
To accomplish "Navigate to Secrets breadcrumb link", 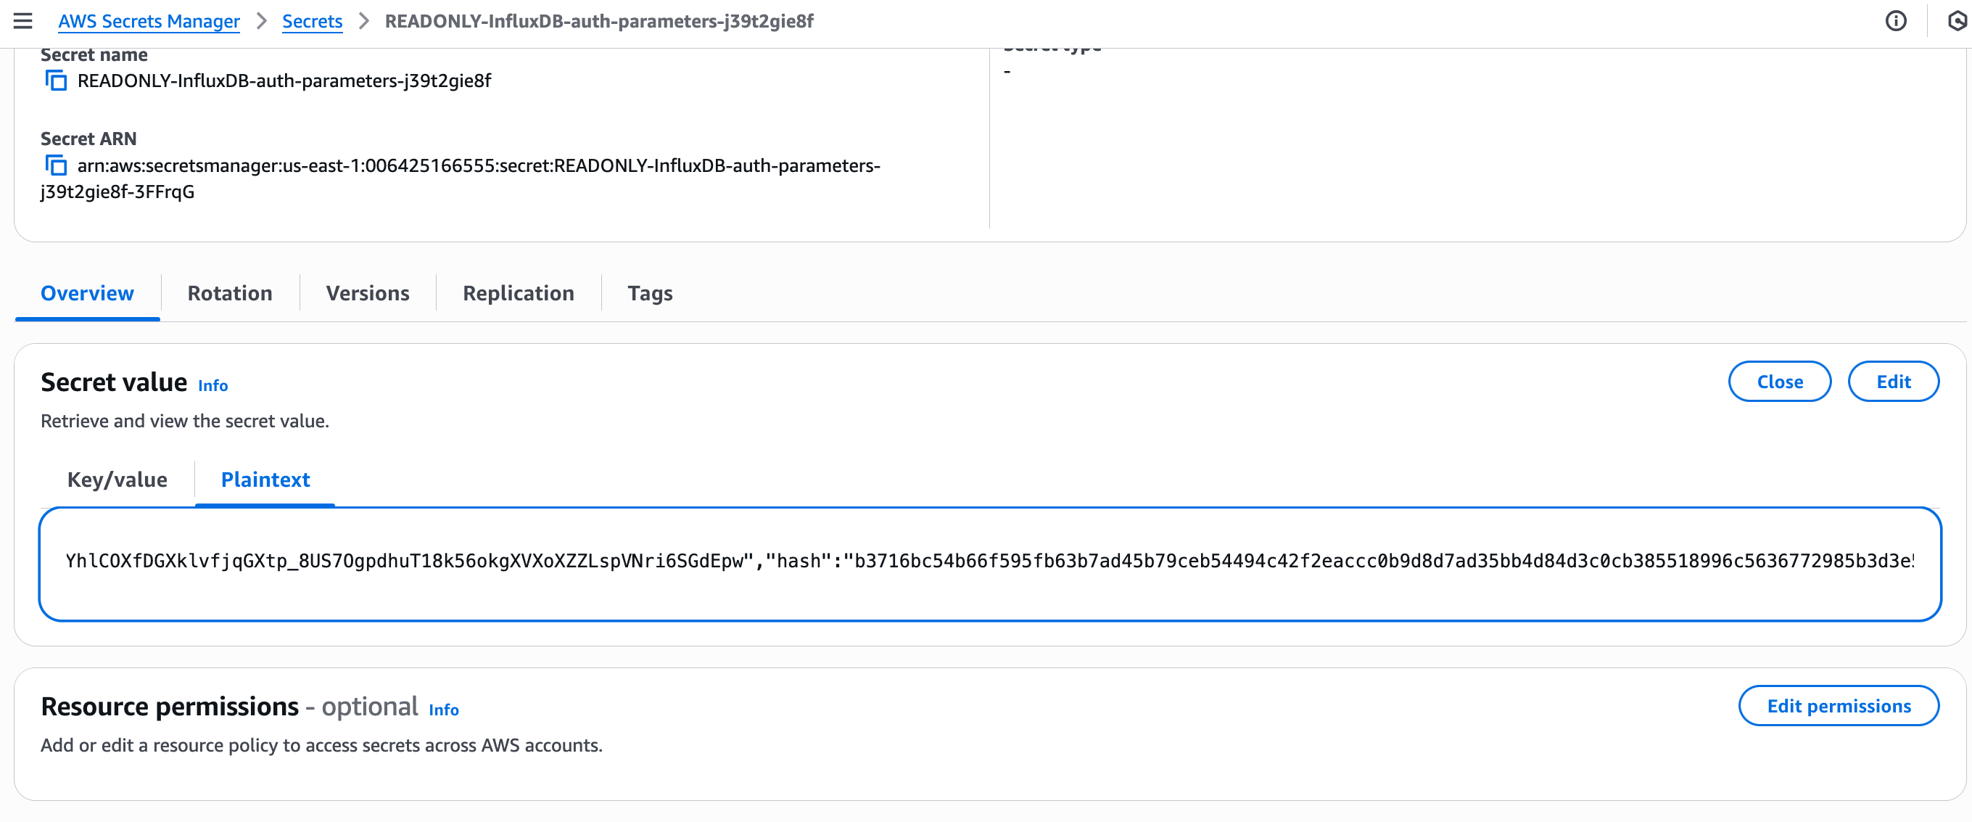I will tap(312, 21).
